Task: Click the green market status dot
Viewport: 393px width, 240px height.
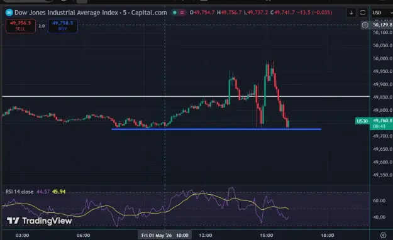Action: (x=175, y=13)
